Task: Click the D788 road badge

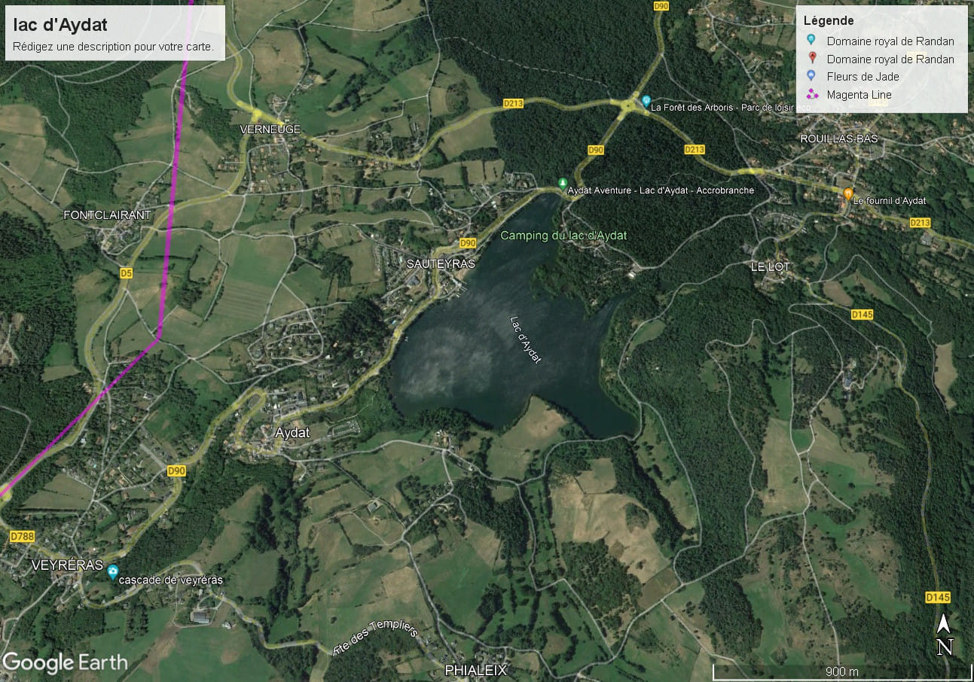Action: click(x=23, y=537)
